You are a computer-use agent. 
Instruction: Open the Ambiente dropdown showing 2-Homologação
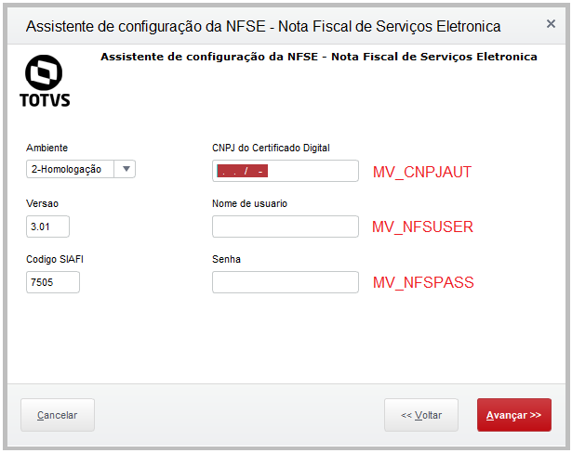[81, 169]
